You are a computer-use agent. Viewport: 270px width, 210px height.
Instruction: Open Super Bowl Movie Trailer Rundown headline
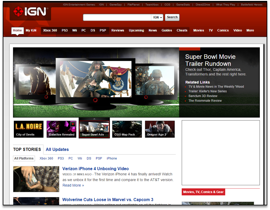click(x=210, y=60)
